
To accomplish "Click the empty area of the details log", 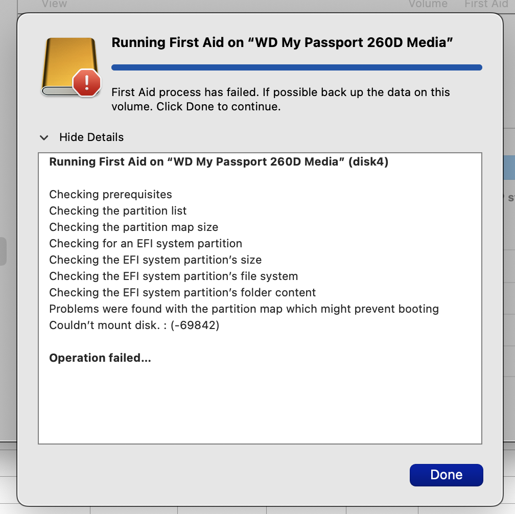I will point(260,405).
